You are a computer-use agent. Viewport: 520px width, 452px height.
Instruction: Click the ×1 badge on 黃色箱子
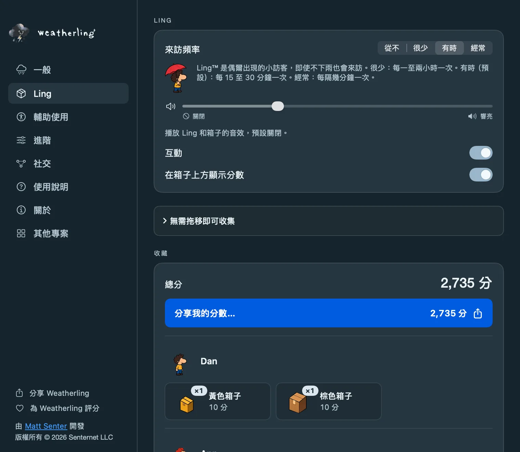click(x=199, y=391)
